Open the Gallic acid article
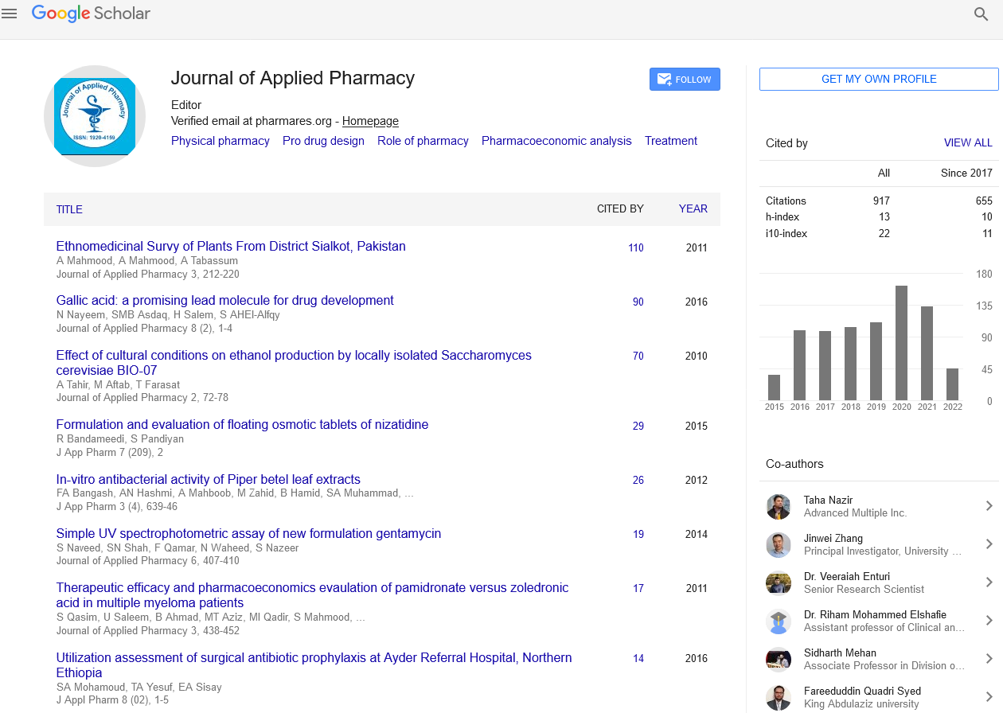This screenshot has width=1003, height=713. pos(224,301)
